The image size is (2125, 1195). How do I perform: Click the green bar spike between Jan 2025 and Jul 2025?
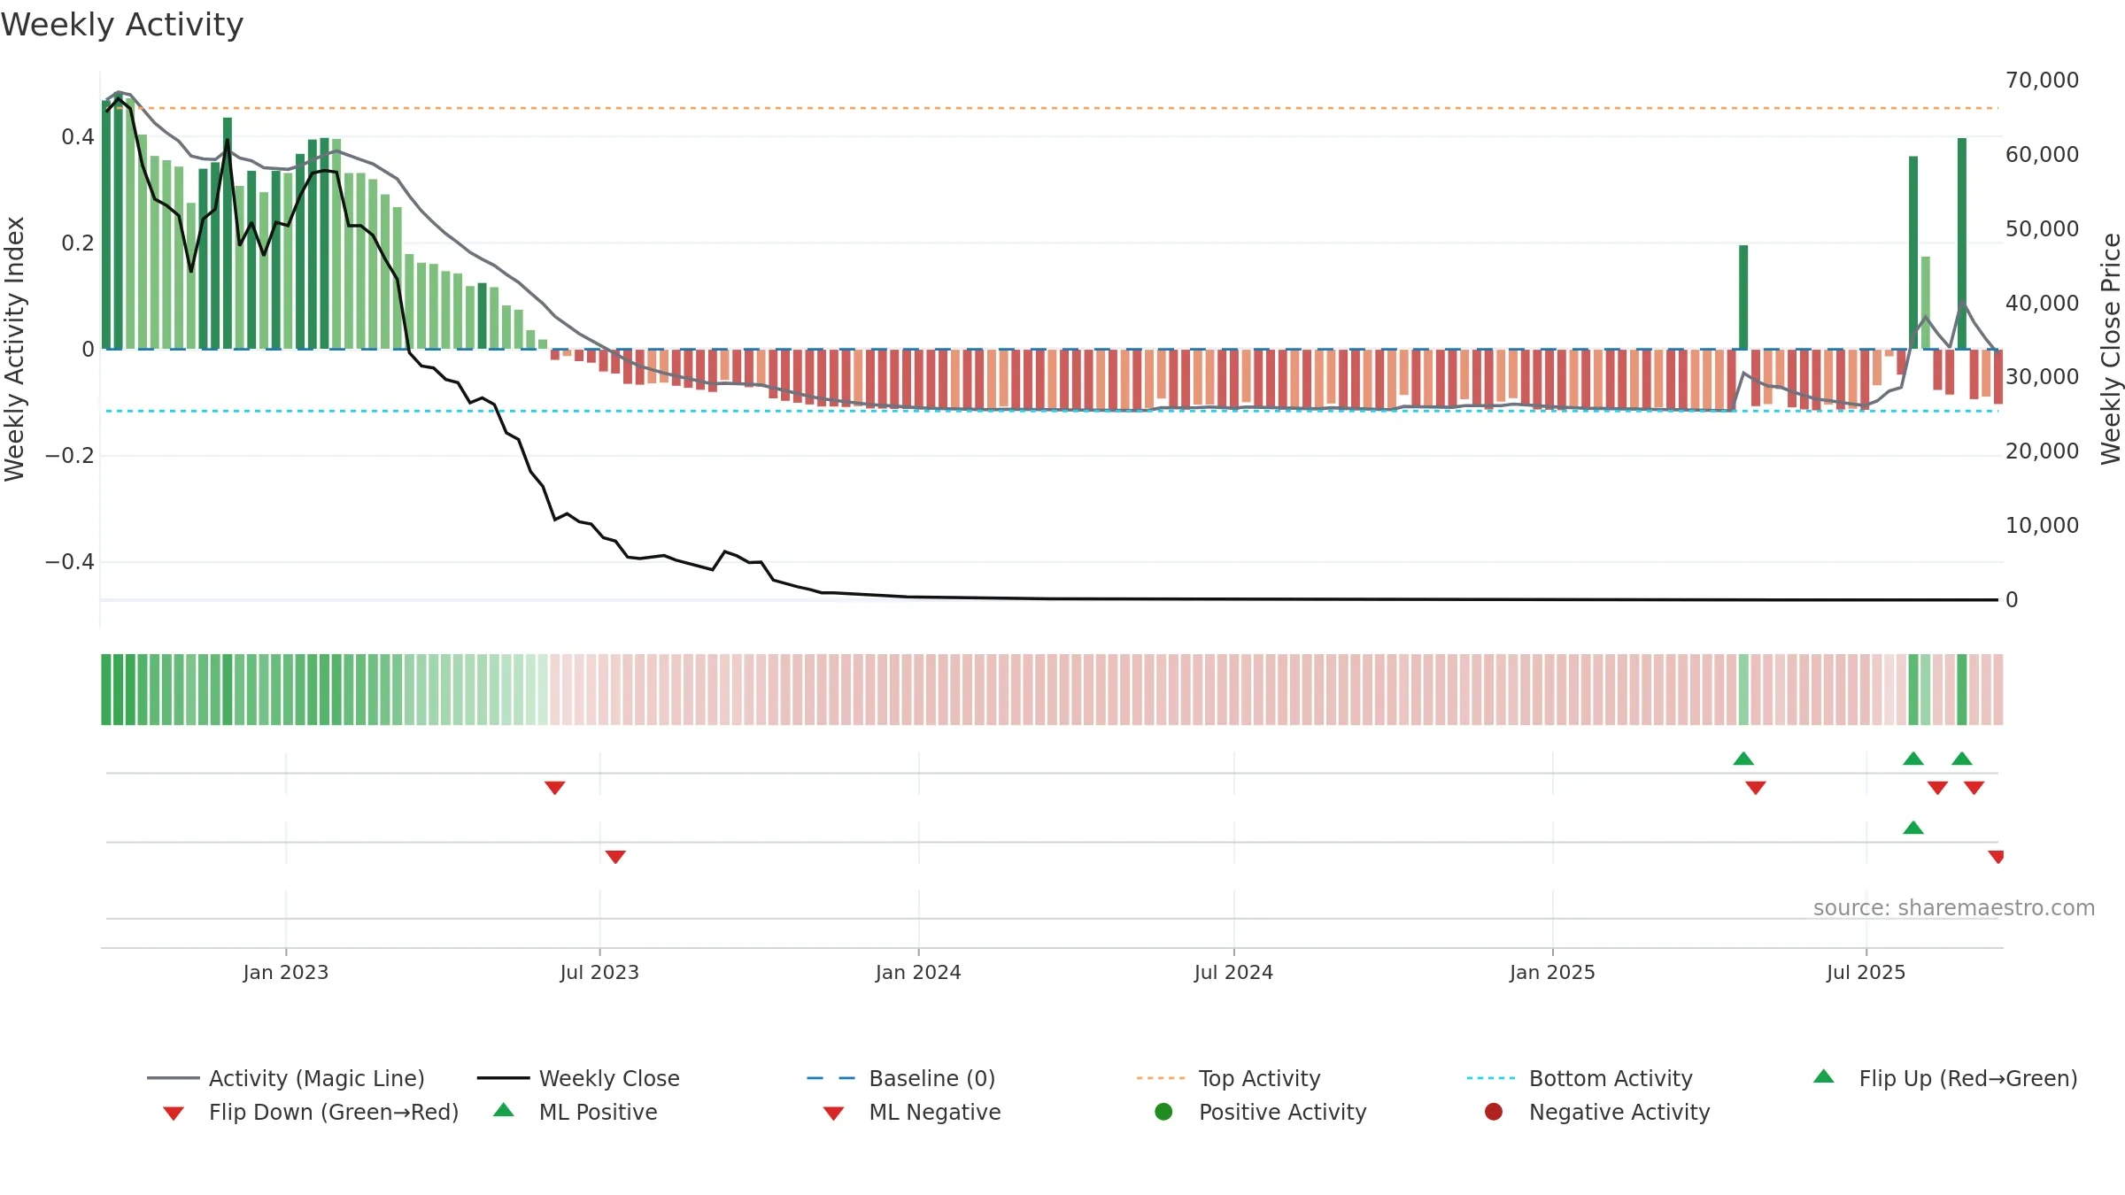pyautogui.click(x=1743, y=297)
